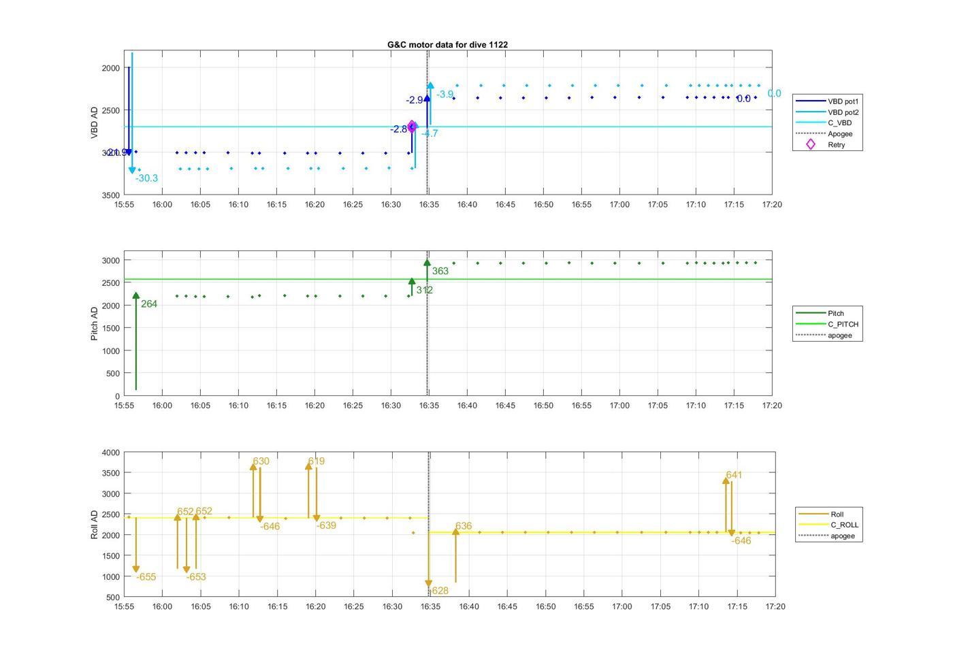
Task: Click the '363' pitch data label
Action: click(440, 271)
